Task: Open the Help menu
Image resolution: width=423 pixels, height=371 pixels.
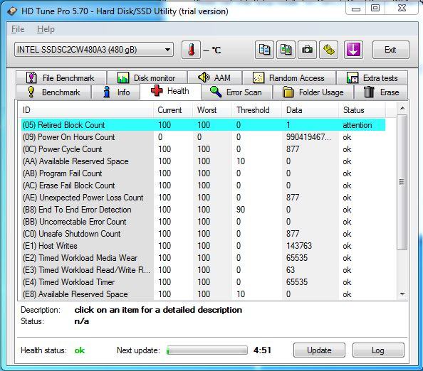Action: coord(46,29)
